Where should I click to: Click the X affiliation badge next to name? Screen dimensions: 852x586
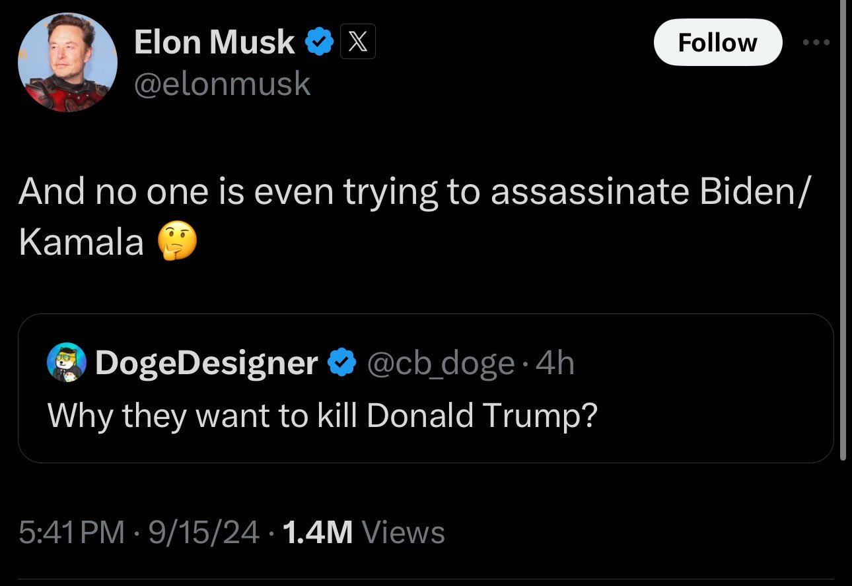357,42
